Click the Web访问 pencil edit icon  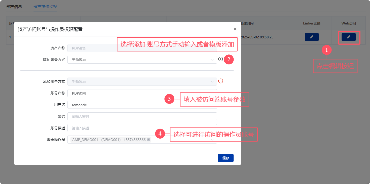pos(349,37)
